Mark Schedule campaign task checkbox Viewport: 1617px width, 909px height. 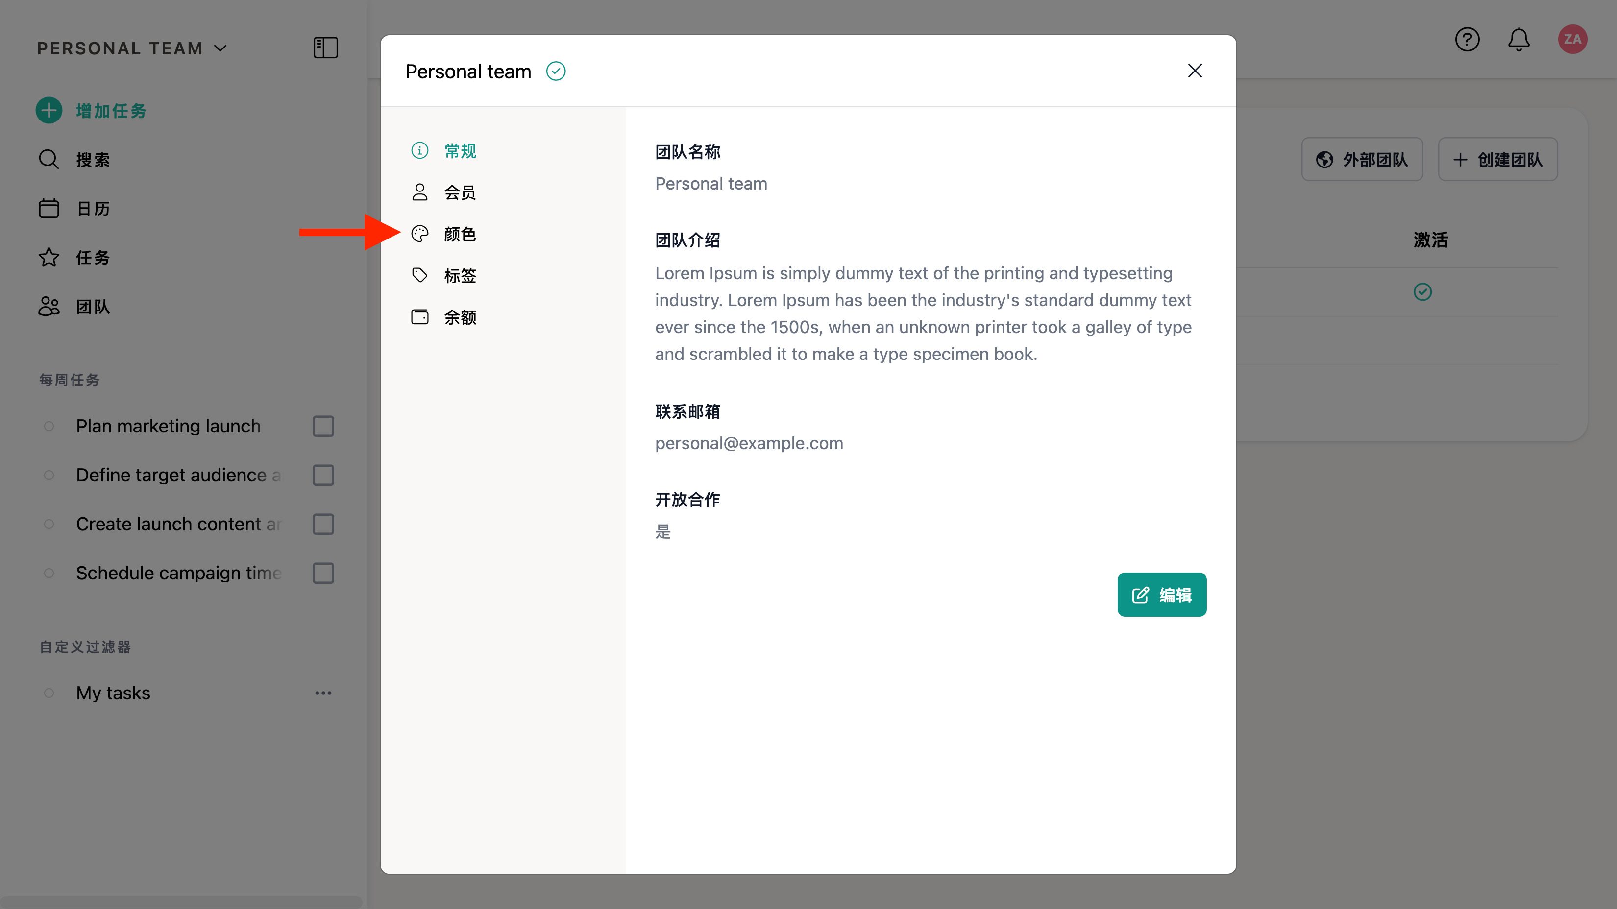point(323,573)
